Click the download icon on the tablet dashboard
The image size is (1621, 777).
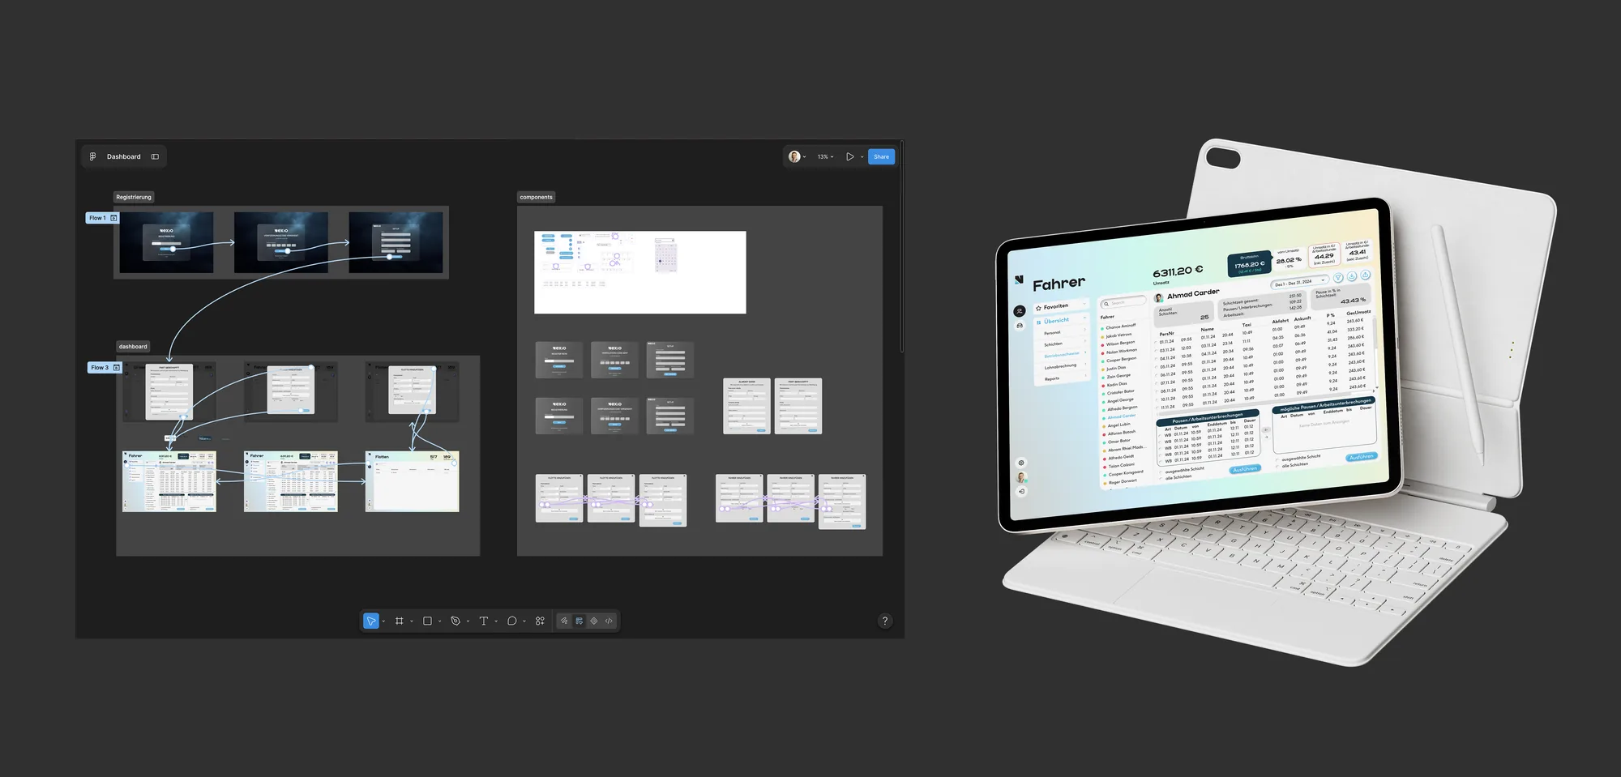[x=1351, y=276]
